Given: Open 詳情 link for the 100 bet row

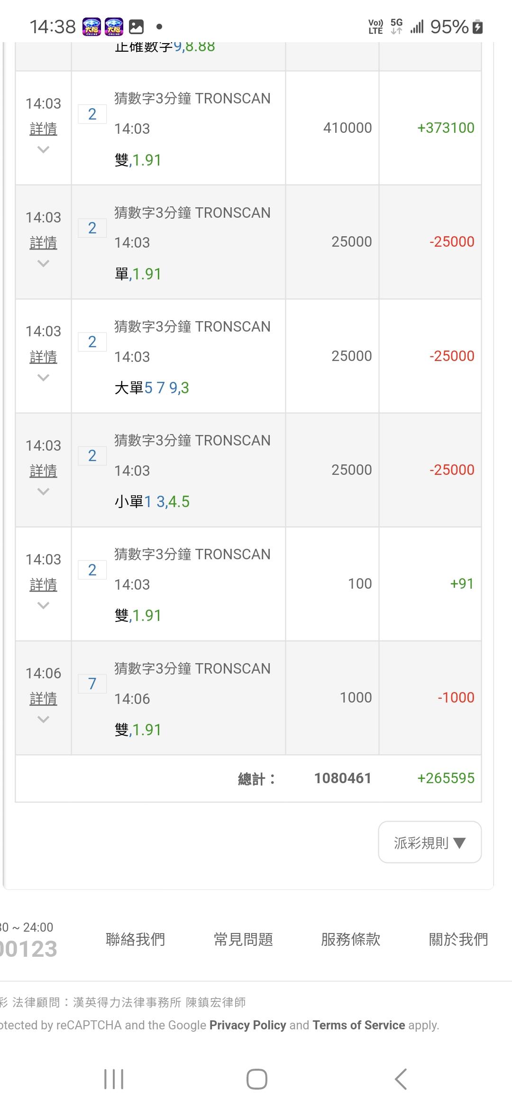Looking at the screenshot, I should [43, 584].
